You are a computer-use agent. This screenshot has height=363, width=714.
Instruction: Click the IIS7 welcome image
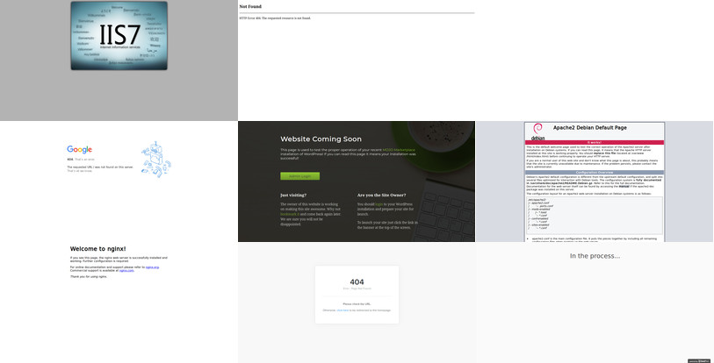119,35
